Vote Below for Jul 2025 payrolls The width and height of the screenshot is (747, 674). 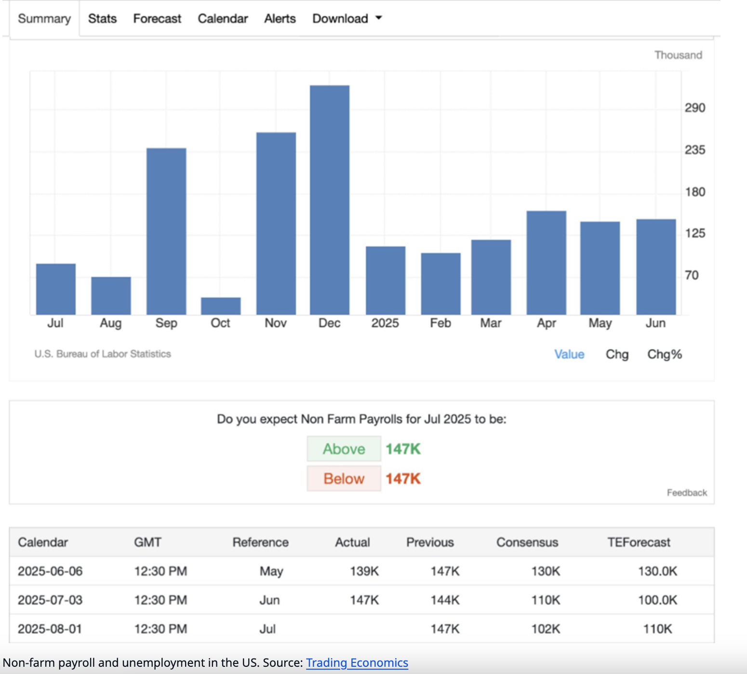[x=344, y=479]
